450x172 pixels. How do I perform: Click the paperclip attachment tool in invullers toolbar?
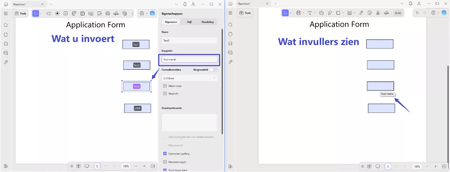coord(361,13)
